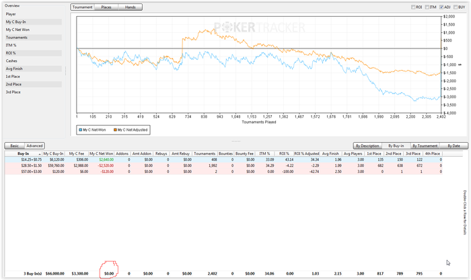Click the $66,000.00 total buy-in
The height and width of the screenshot is (280, 471).
click(x=55, y=274)
